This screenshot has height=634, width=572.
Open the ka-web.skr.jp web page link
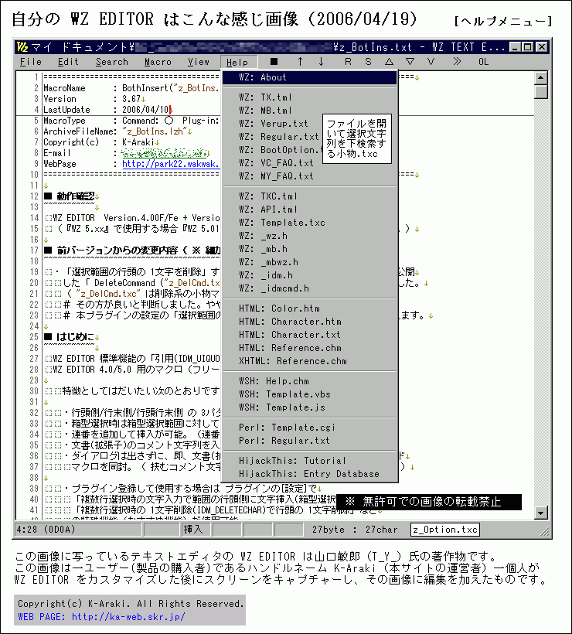click(x=128, y=617)
